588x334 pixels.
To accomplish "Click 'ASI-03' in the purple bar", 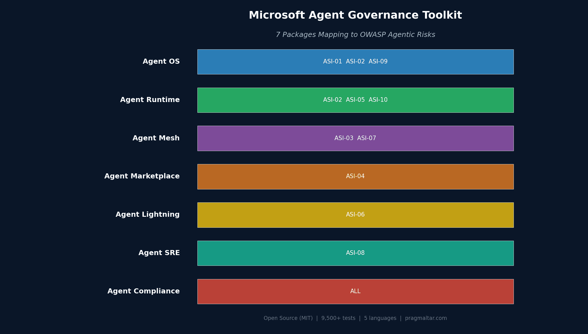I will [x=344, y=138].
